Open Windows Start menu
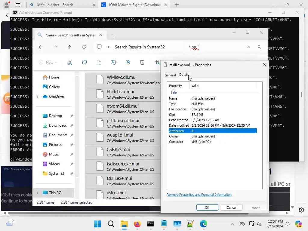308x231 pixels. pyautogui.click(x=98, y=224)
